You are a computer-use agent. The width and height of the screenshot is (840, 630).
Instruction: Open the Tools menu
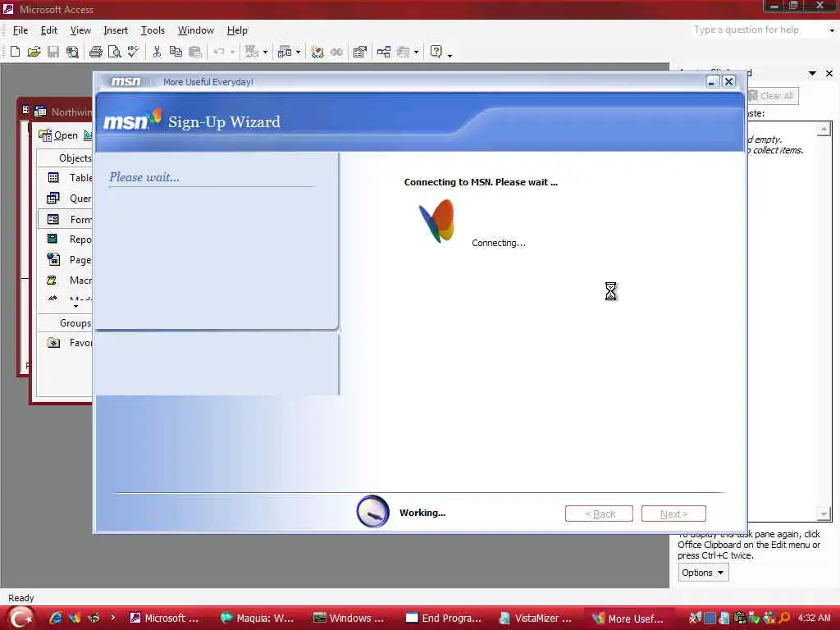point(153,30)
